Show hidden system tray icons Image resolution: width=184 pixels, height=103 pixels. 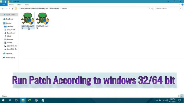point(157,100)
